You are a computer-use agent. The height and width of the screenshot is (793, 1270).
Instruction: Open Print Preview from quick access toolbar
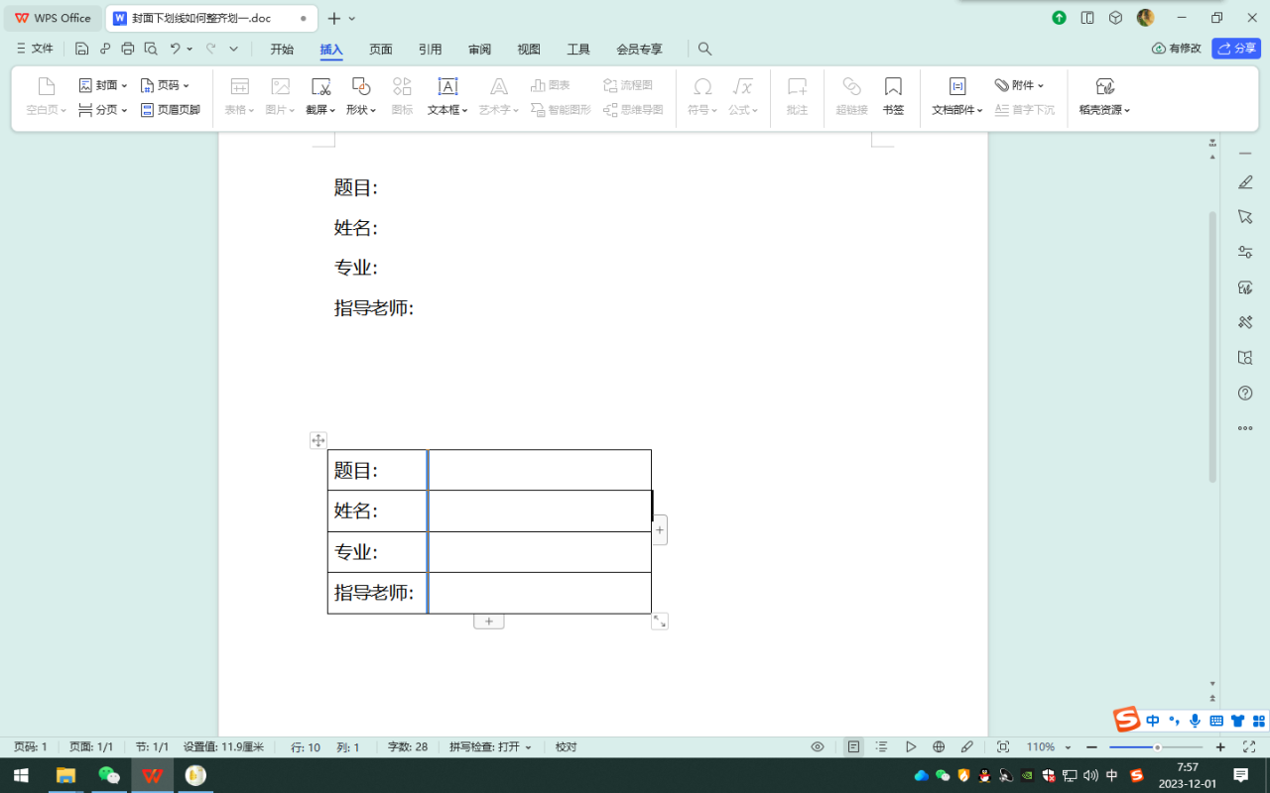[150, 49]
